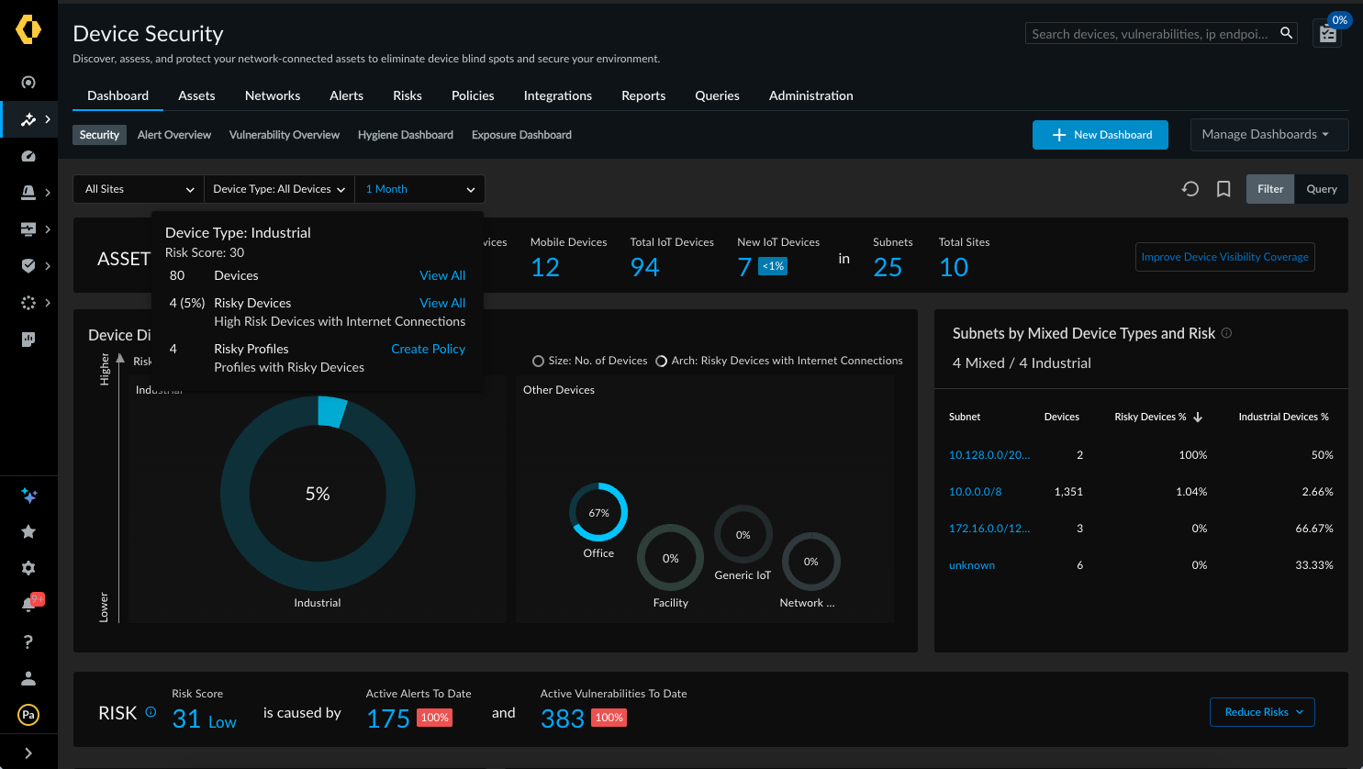This screenshot has width=1363, height=769.
Task: Open settings via the gear icon
Action: click(28, 568)
